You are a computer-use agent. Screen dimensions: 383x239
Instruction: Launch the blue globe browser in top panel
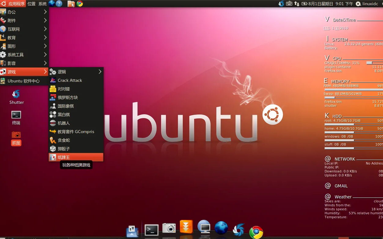click(x=52, y=4)
